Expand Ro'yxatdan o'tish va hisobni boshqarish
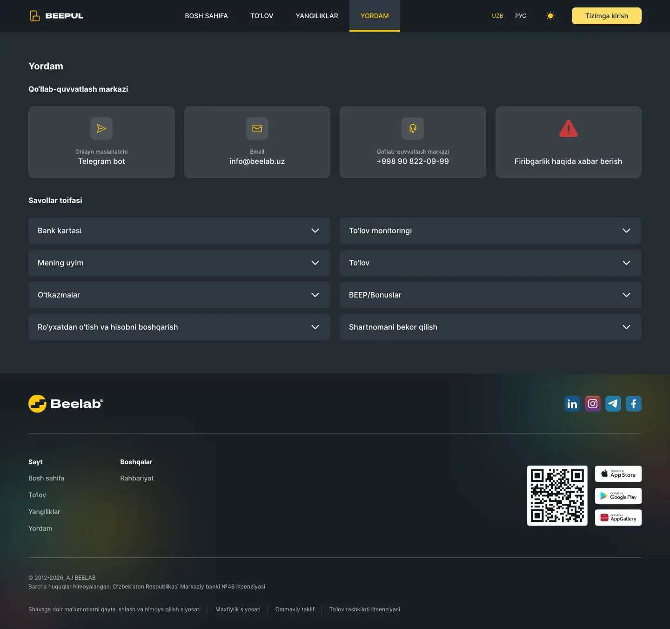This screenshot has height=629, width=670. (x=179, y=327)
